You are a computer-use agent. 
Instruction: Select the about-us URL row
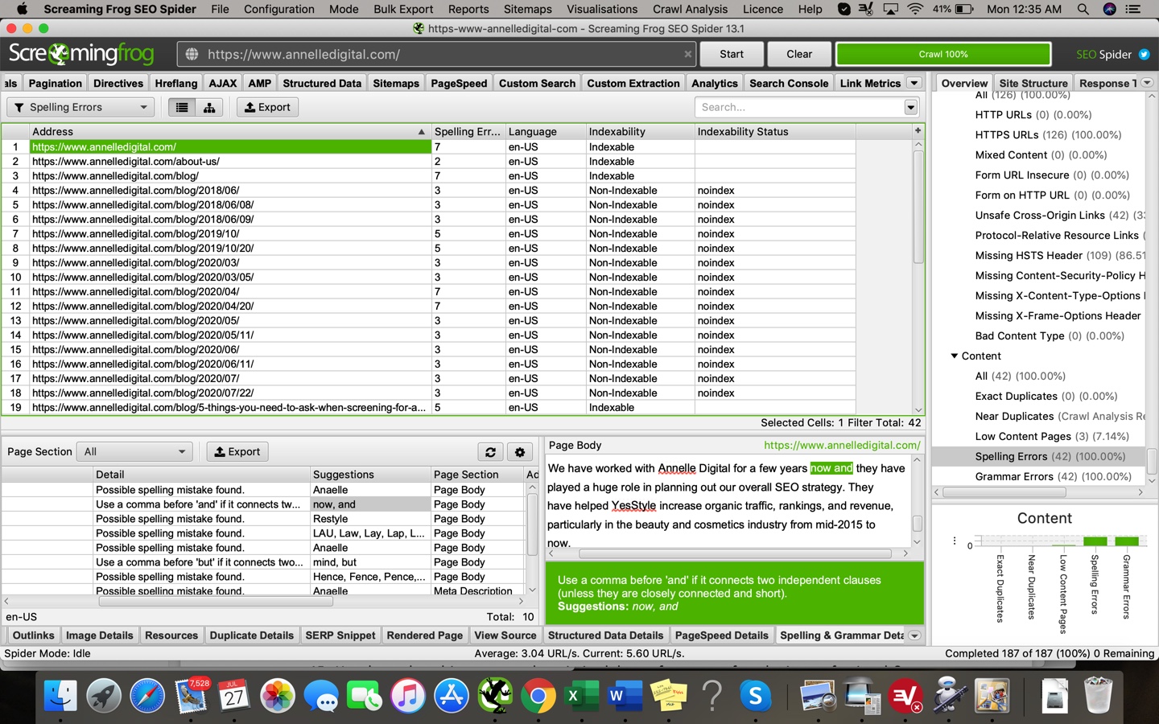[x=230, y=161]
